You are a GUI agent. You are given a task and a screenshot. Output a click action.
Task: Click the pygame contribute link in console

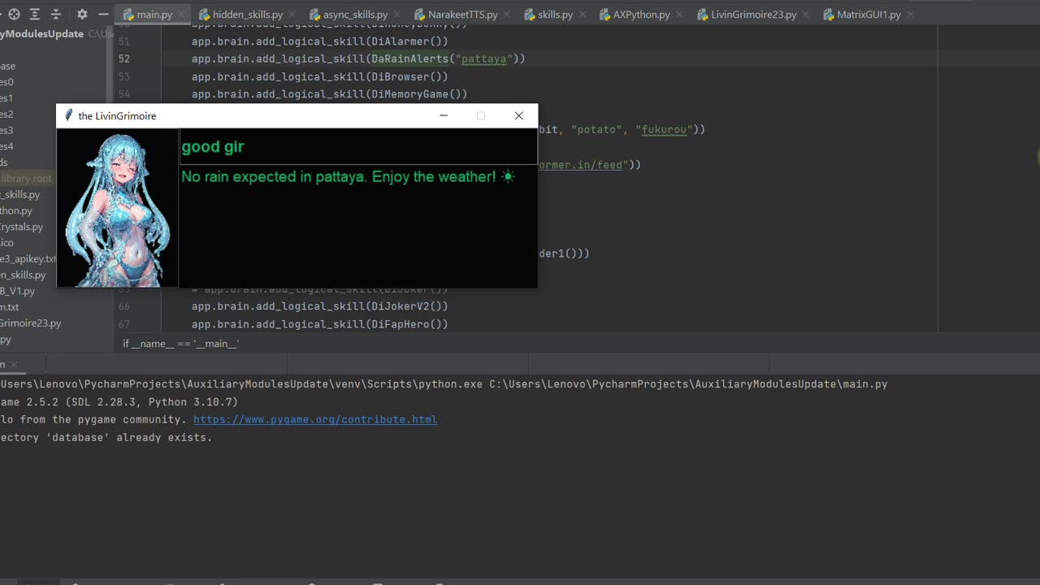coord(315,419)
